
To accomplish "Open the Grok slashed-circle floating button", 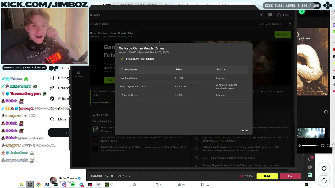I will coord(324,168).
